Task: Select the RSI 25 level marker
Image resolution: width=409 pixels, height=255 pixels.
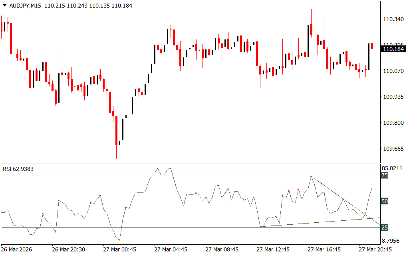Action: tap(385, 228)
